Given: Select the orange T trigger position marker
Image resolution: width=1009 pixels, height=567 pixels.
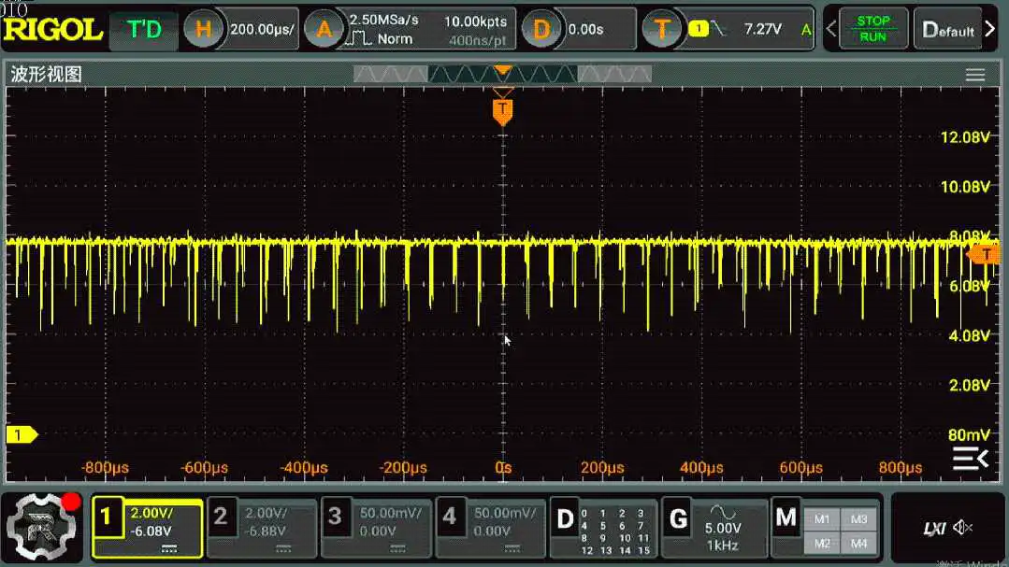Looking at the screenshot, I should click(502, 111).
